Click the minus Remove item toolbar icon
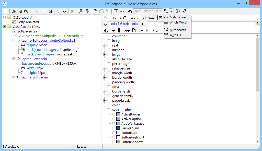 tap(44, 11)
